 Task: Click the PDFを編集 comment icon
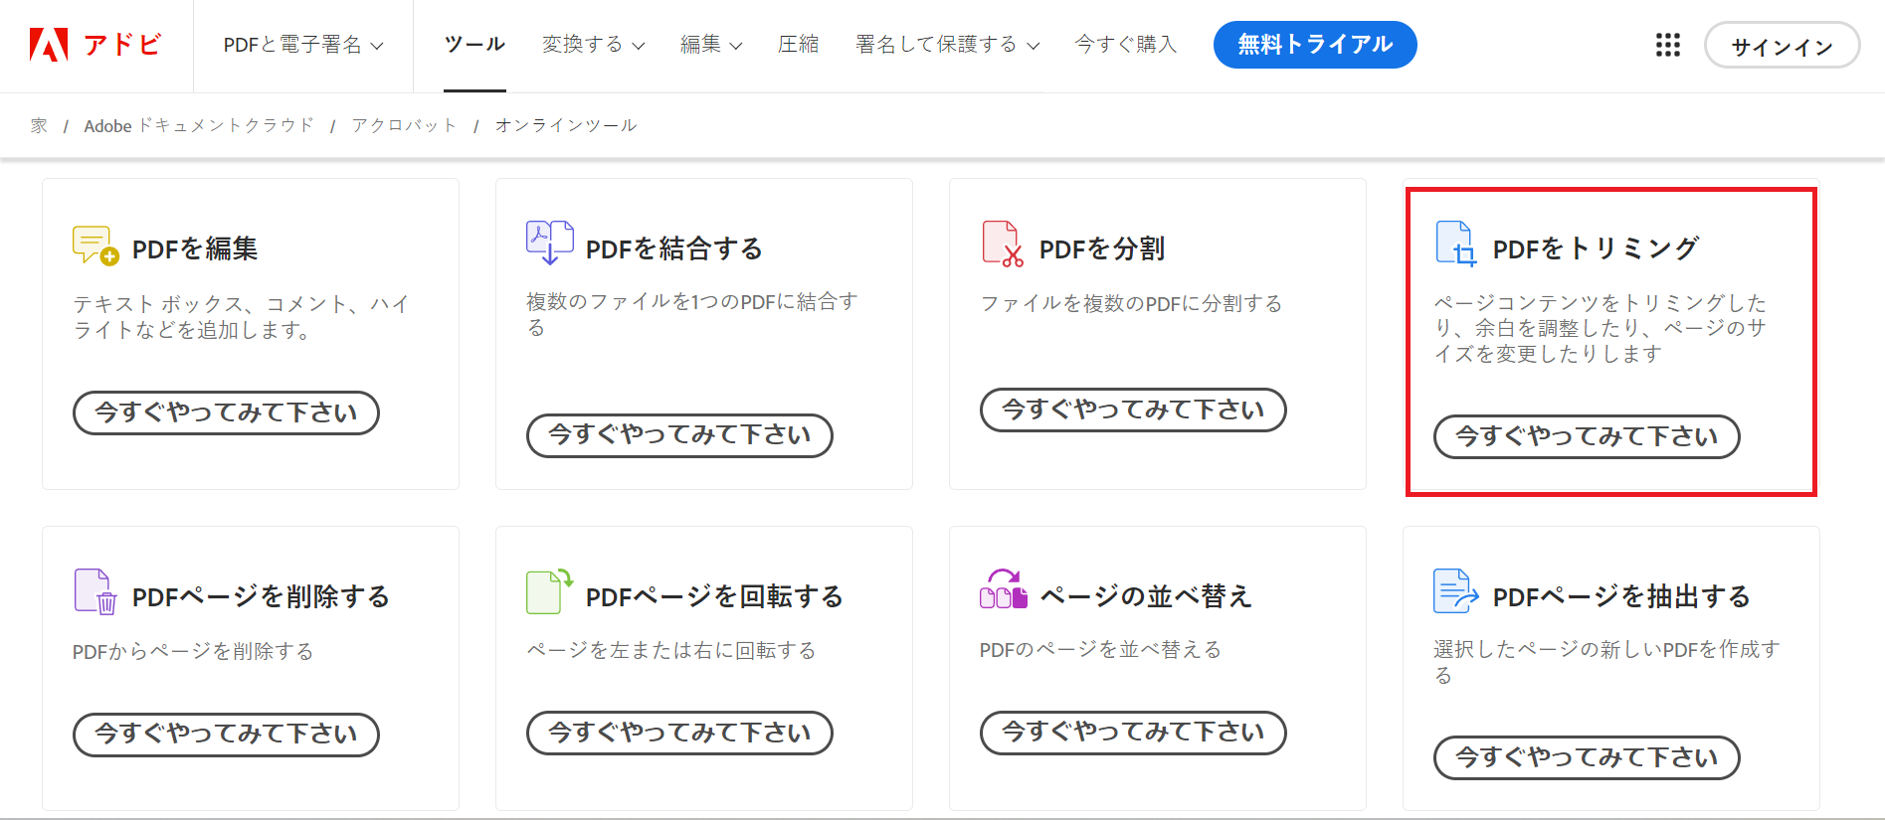pos(96,245)
